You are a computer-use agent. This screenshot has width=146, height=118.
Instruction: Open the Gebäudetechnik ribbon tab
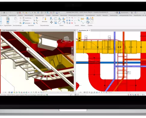click(x=39, y=15)
